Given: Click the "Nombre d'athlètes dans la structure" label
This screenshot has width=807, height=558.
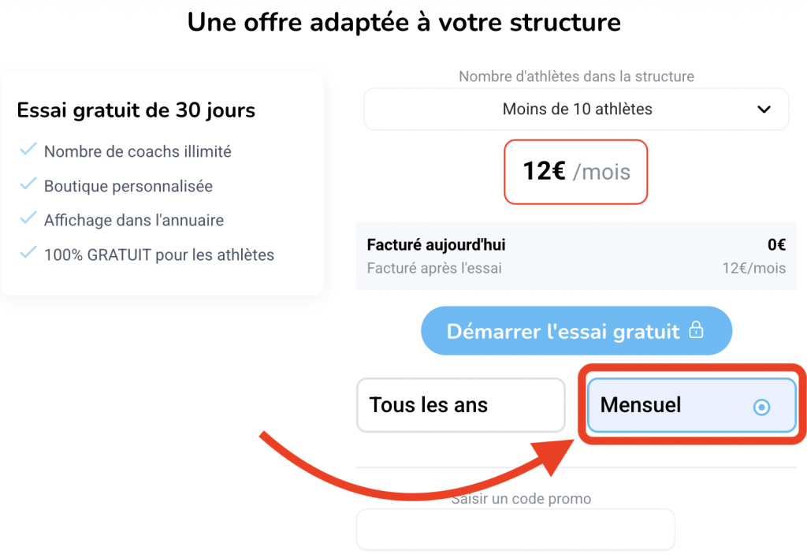Looking at the screenshot, I should 576,76.
